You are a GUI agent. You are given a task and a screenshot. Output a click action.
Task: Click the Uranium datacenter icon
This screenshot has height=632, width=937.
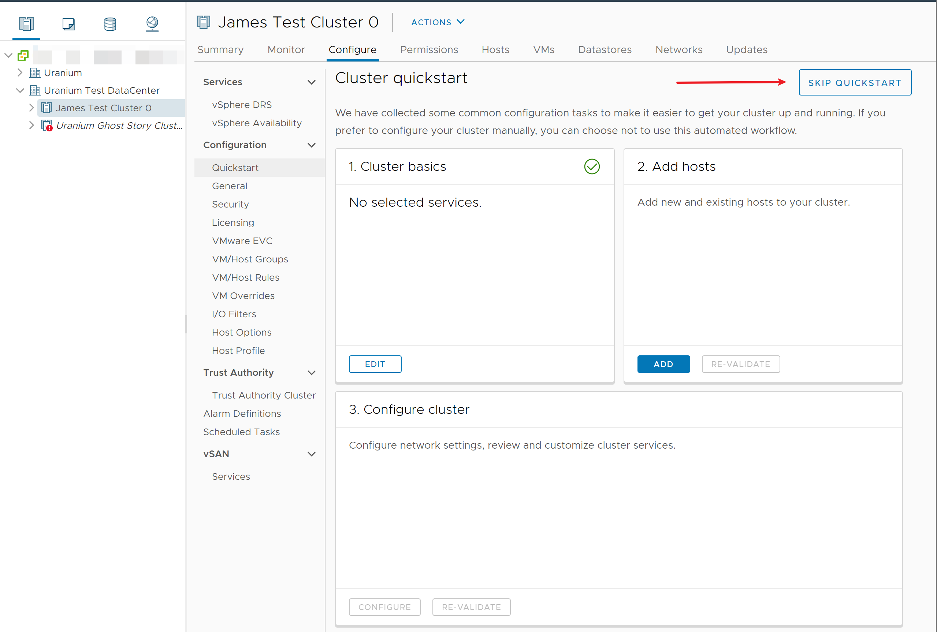coord(35,73)
